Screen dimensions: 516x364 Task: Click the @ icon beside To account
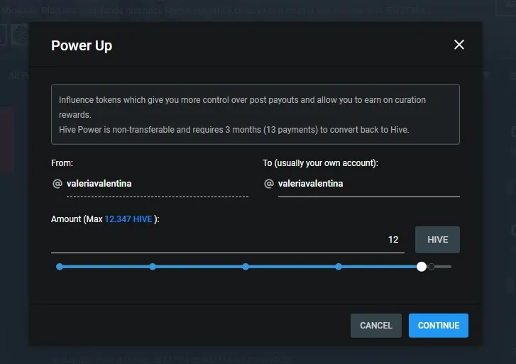[269, 184]
